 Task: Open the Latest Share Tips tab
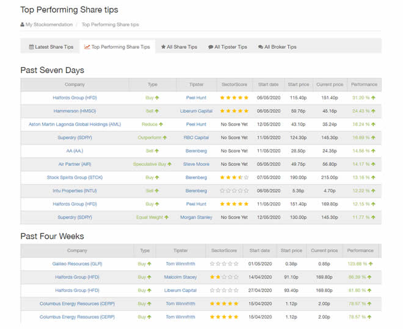51,47
